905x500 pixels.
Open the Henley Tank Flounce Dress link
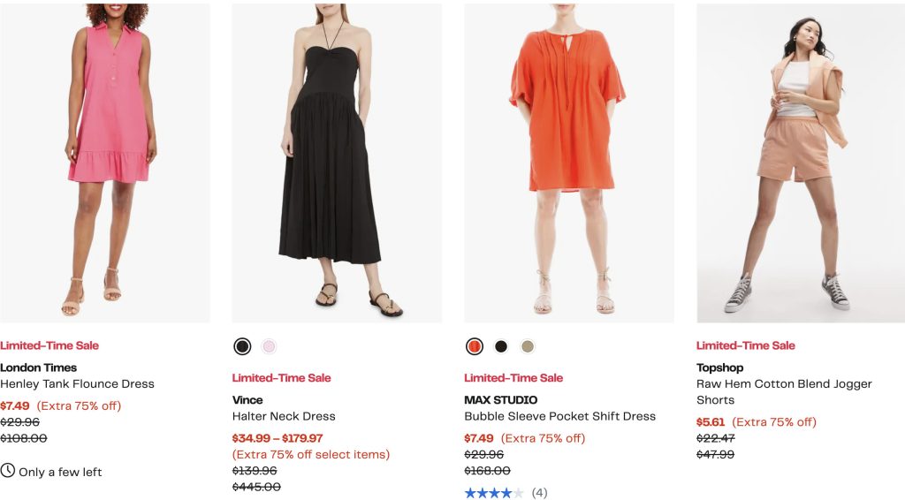77,384
